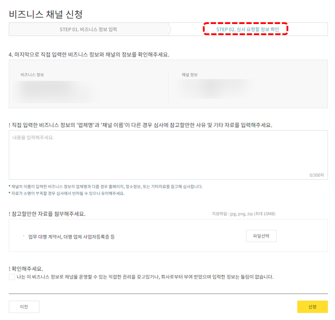Check the 나는 이 비즈니스 정보로 agreement checkbox
The width and height of the screenshot is (335, 320).
(12, 277)
